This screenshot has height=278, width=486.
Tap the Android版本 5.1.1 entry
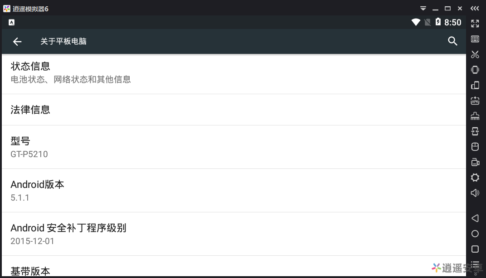[233, 191]
